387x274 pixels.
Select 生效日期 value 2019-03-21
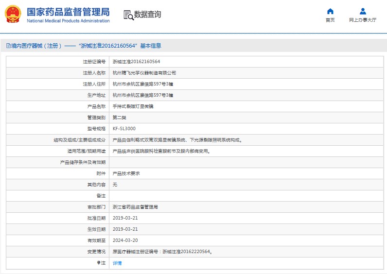click(x=125, y=229)
